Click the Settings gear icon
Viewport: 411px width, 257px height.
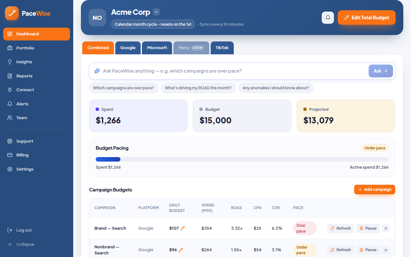coord(10,169)
